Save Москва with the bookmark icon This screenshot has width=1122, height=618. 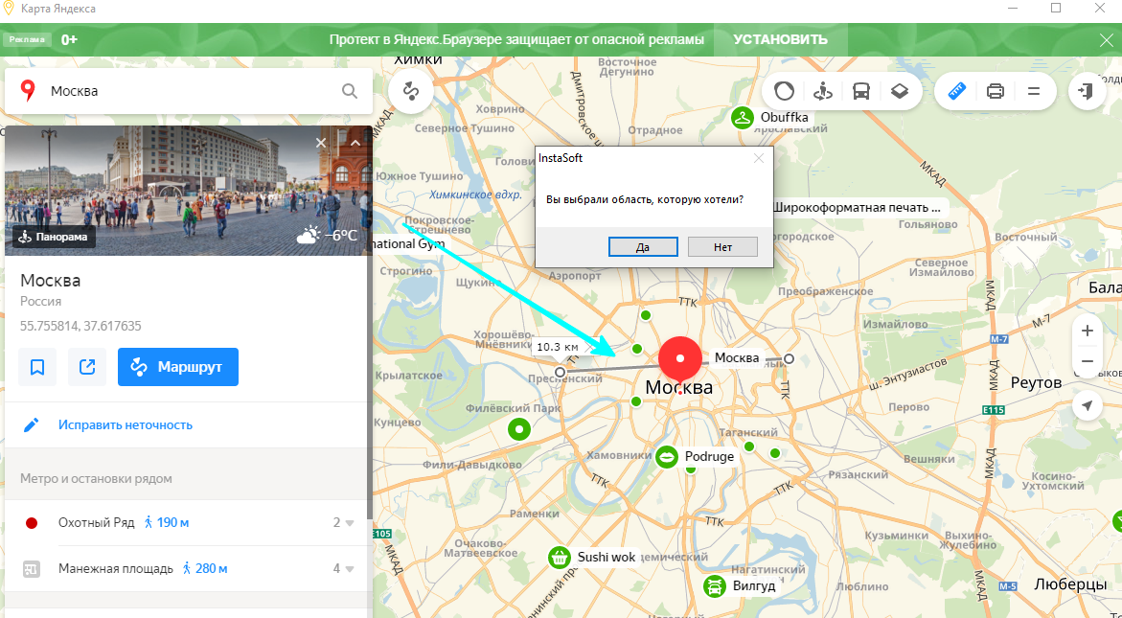37,367
